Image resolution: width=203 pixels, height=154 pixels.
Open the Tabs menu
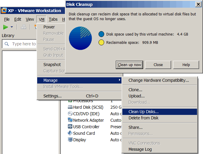pyautogui.click(x=53, y=19)
